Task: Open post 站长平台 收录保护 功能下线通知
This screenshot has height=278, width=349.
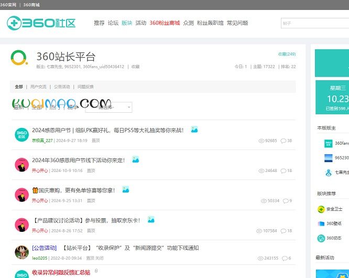Action: point(130,248)
